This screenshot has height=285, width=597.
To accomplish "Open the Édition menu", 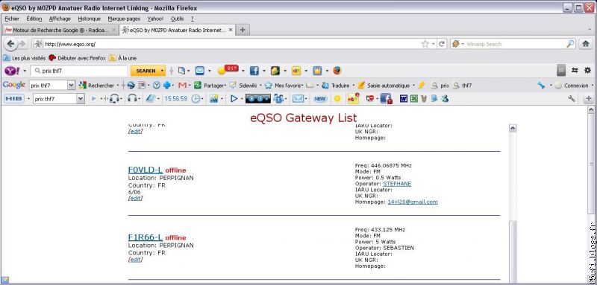I will [34, 19].
